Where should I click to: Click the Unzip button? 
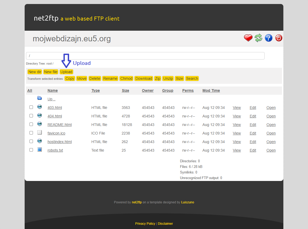[x=168, y=78]
